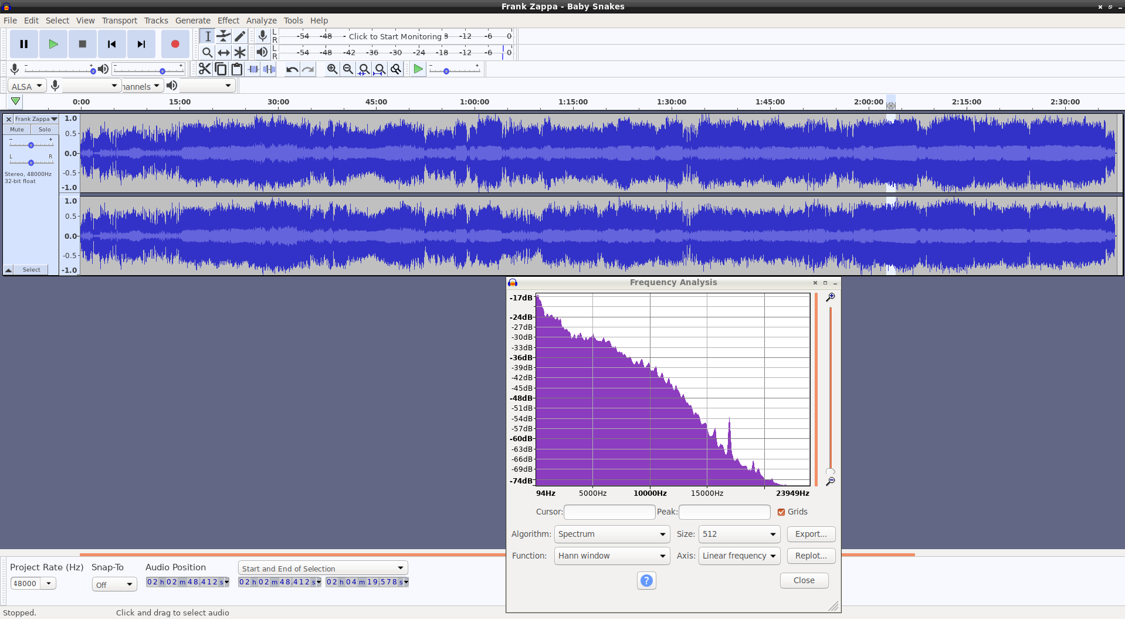Solo the Frank Zappa track
This screenshot has height=619, width=1125.
click(45, 130)
